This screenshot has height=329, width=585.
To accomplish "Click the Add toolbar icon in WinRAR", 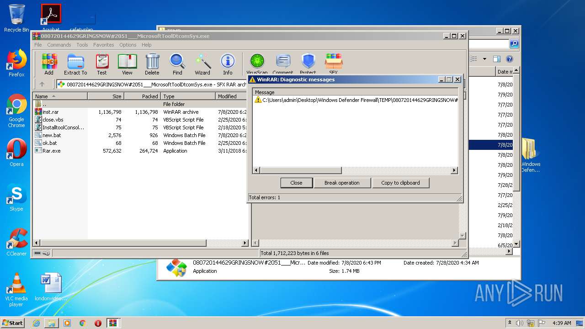I will (49, 64).
